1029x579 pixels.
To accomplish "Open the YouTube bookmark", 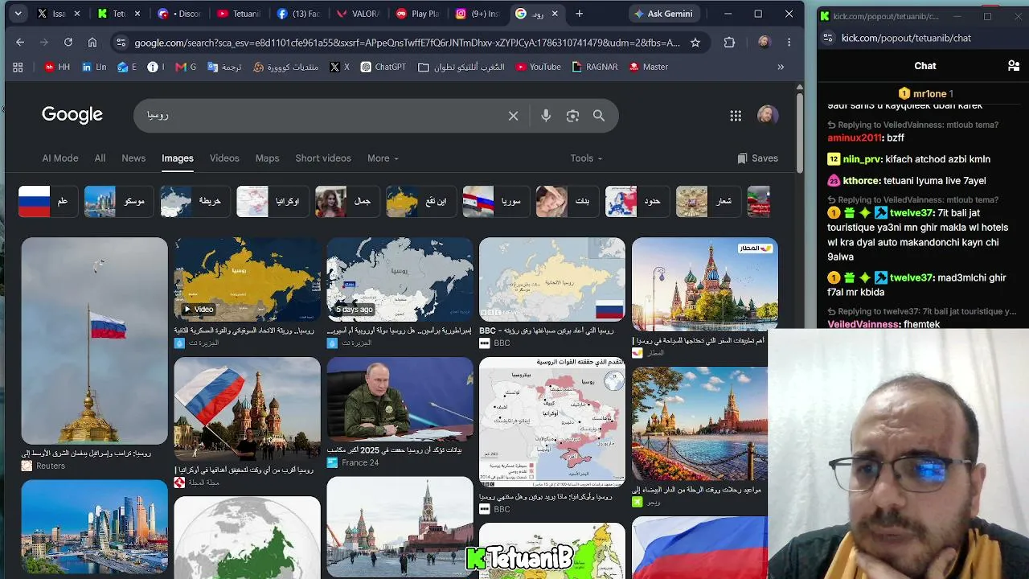I will 538,67.
